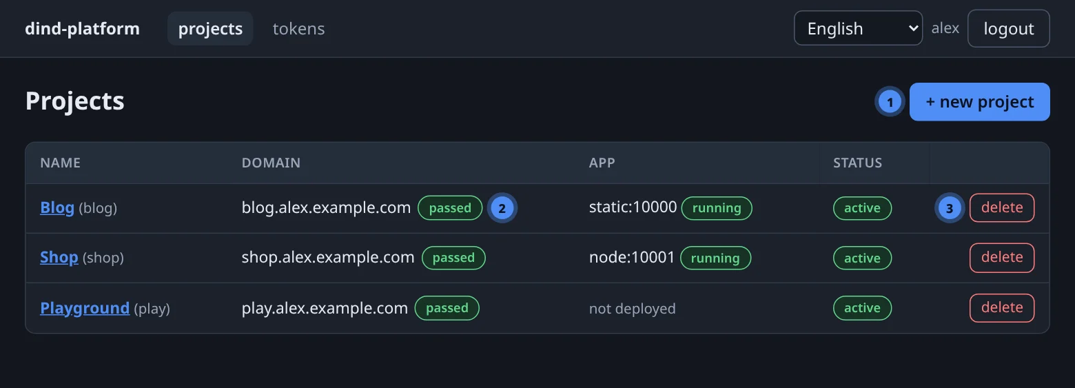Delete the Shop project

click(1002, 258)
